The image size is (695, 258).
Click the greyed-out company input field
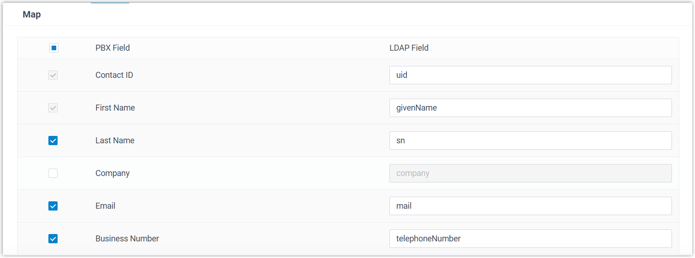[530, 173]
